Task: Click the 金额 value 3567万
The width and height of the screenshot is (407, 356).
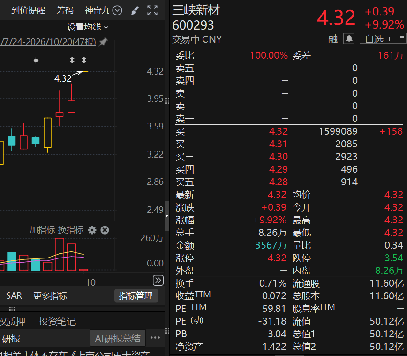Action: tap(271, 245)
